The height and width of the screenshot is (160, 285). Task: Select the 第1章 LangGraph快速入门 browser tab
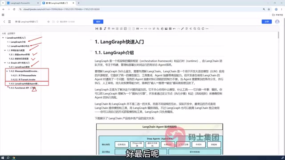58,3
